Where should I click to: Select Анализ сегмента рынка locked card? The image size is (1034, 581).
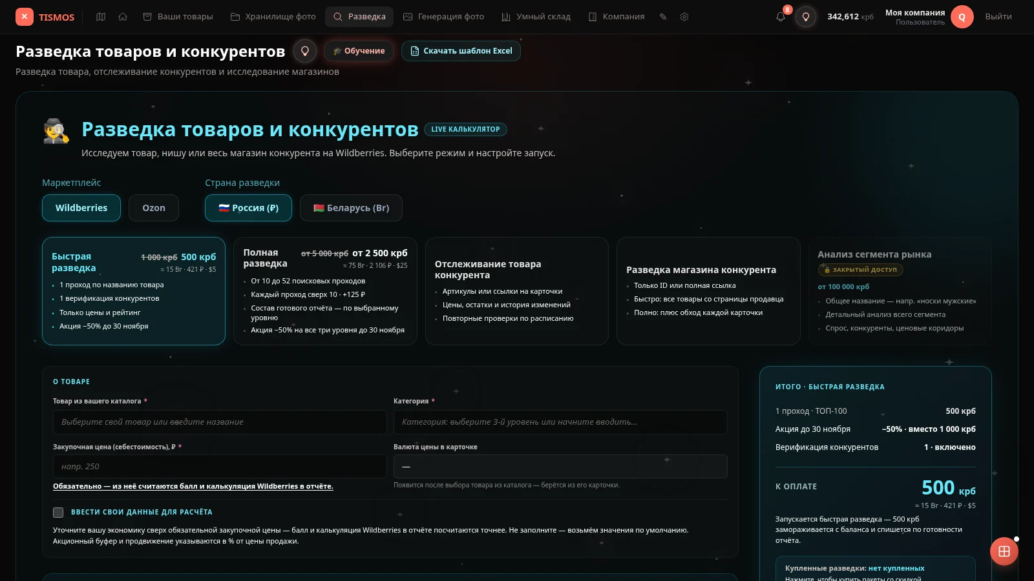(900, 291)
